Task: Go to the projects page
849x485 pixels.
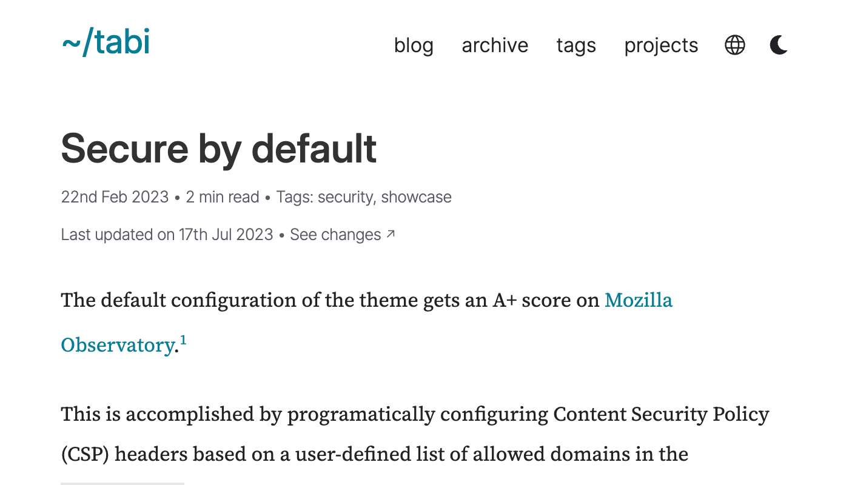Action: tap(661, 46)
